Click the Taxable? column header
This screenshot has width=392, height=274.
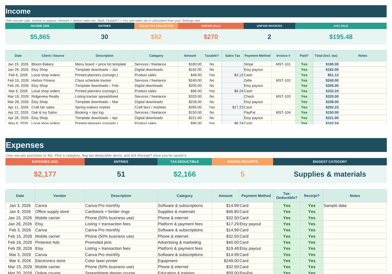click(212, 56)
